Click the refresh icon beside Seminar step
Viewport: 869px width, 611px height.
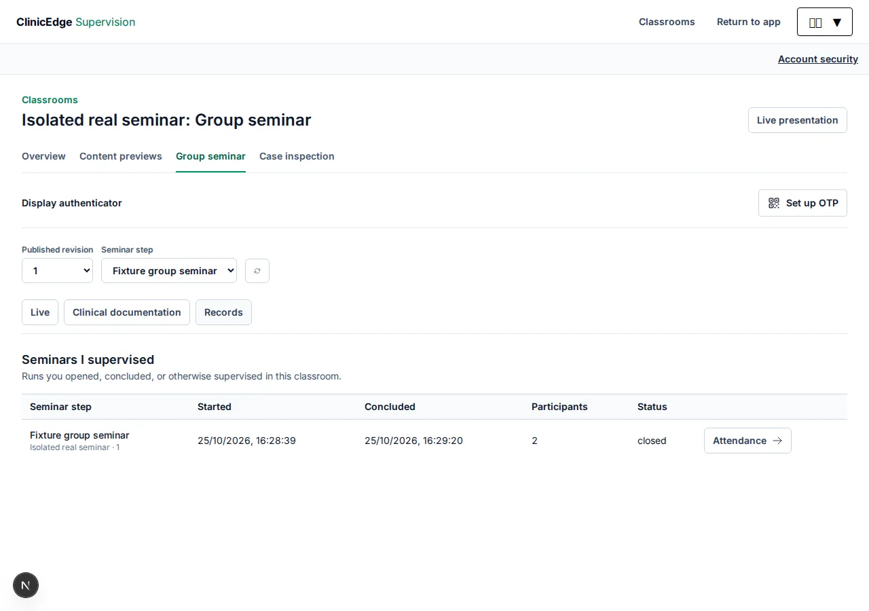coord(257,271)
